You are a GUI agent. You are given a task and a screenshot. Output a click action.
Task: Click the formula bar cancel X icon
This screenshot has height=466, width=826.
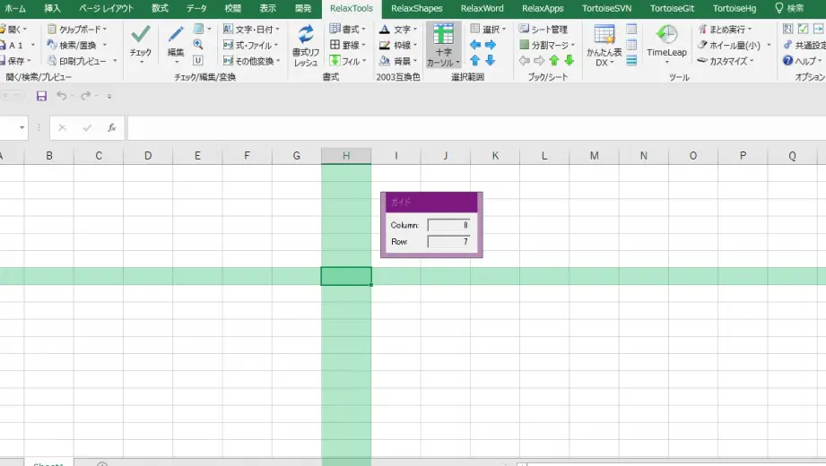(x=62, y=127)
